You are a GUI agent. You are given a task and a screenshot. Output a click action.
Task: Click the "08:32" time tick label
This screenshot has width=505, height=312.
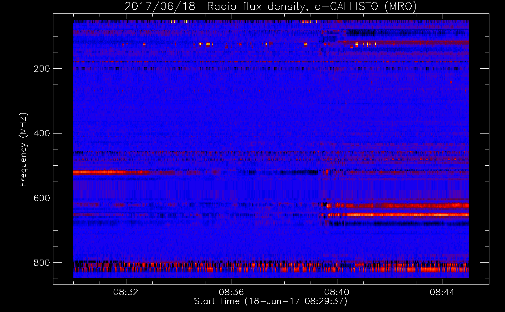[126, 292]
